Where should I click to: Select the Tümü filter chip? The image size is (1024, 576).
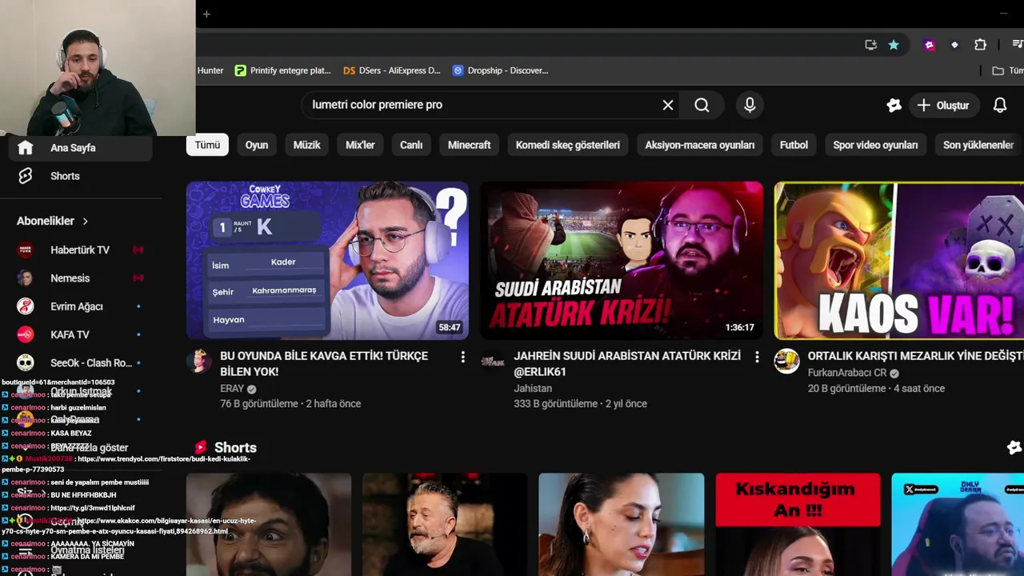pyautogui.click(x=207, y=145)
